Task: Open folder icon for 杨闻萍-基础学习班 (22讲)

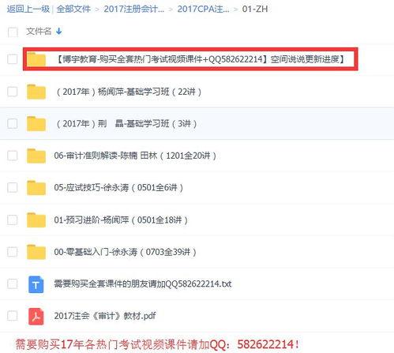Action: click(36, 92)
